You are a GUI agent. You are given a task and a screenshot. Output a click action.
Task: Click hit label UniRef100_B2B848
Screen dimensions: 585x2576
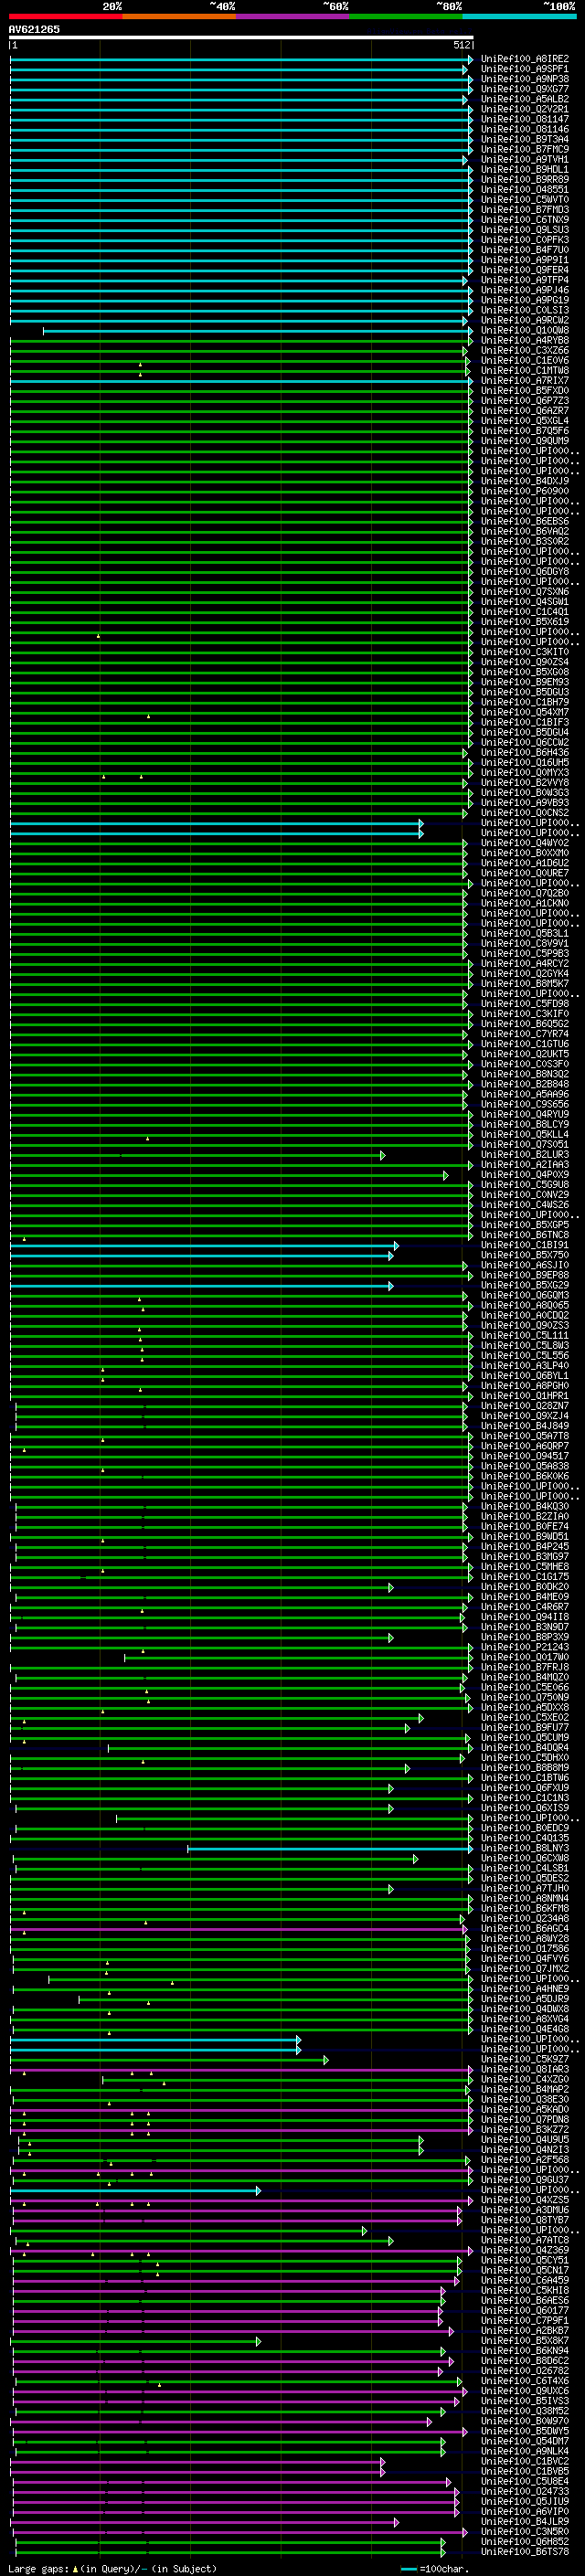[x=525, y=1084]
